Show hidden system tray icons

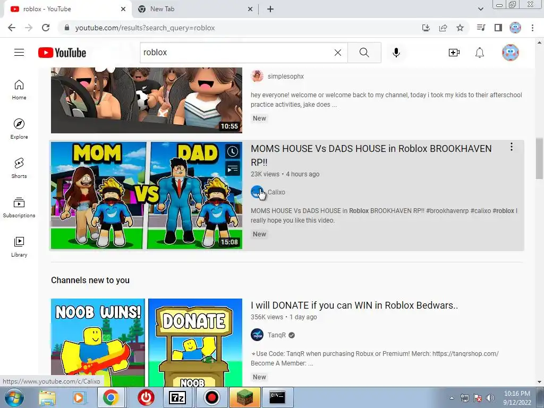click(452, 398)
